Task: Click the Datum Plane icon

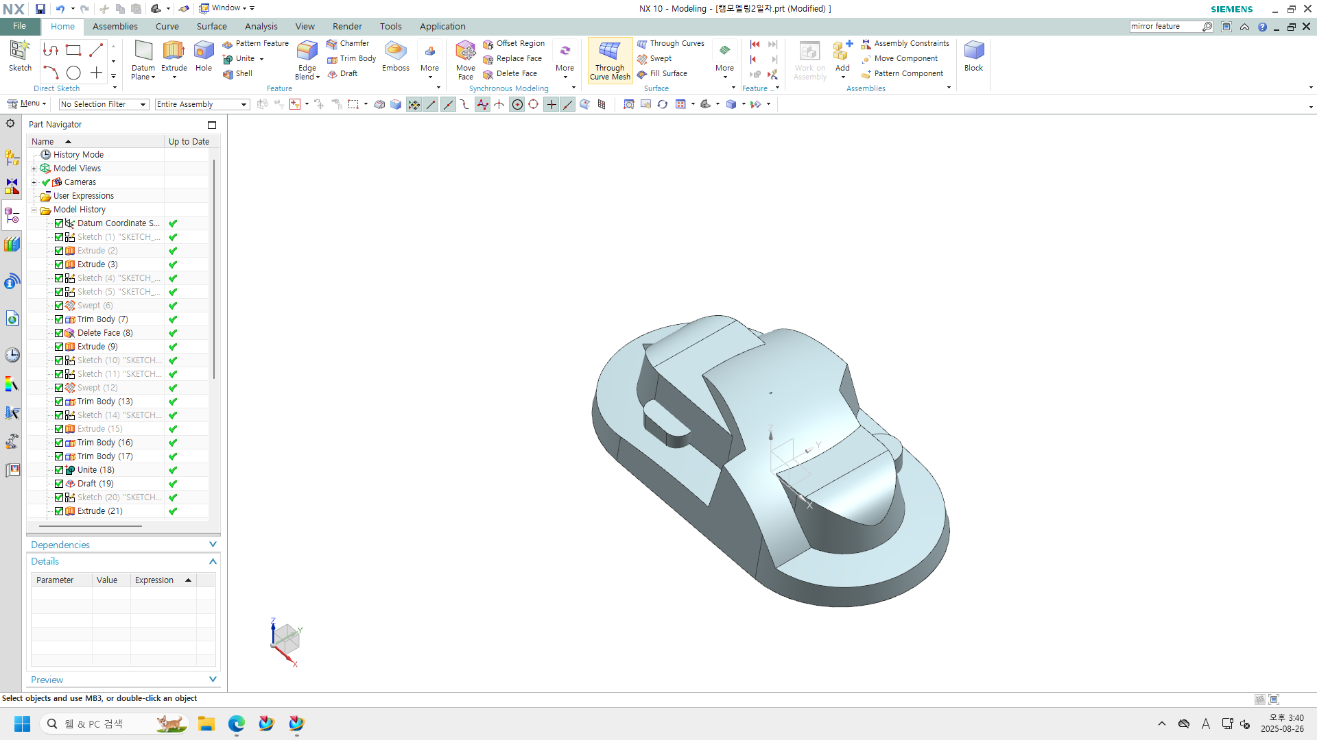Action: coord(143,51)
